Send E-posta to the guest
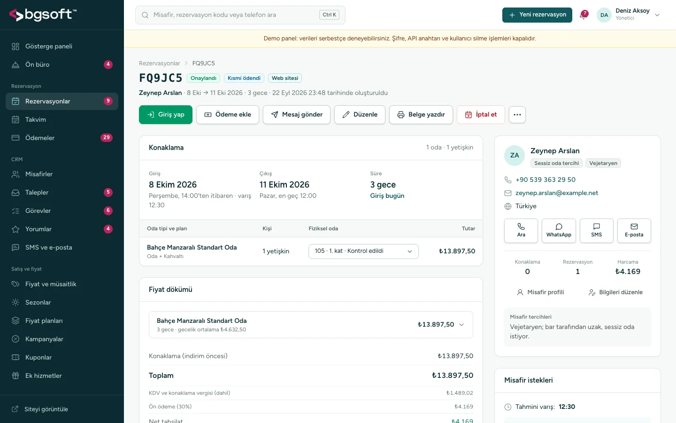Screen dimensions: 676x423 click(634, 231)
